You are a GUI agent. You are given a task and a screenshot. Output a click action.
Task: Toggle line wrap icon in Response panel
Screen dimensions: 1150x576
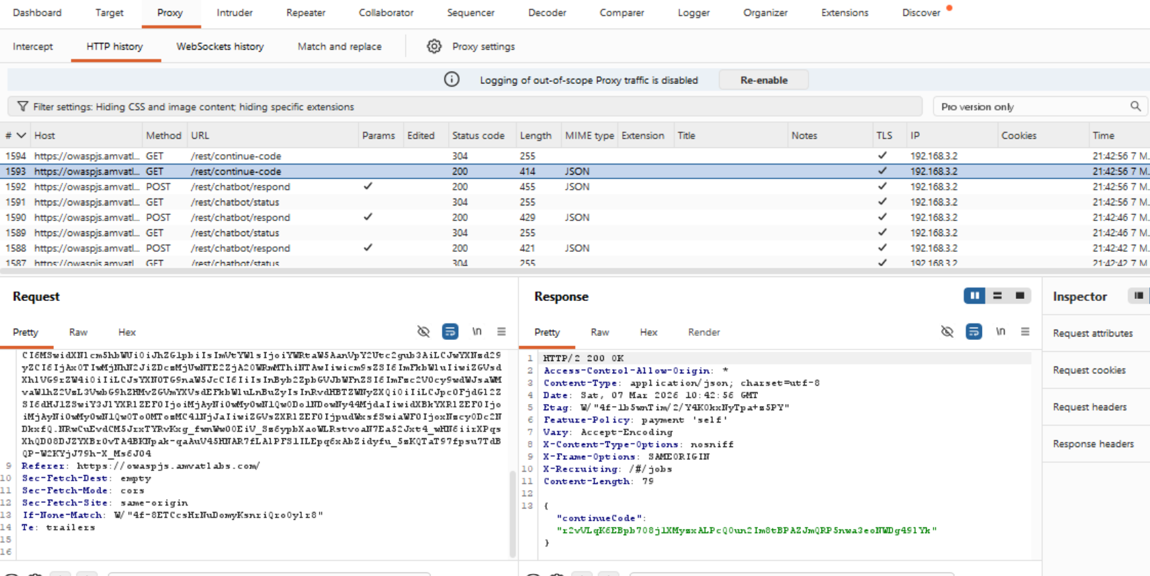pyautogui.click(x=973, y=332)
